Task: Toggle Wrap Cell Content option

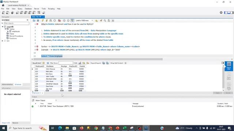Action: pyautogui.click(x=125, y=63)
